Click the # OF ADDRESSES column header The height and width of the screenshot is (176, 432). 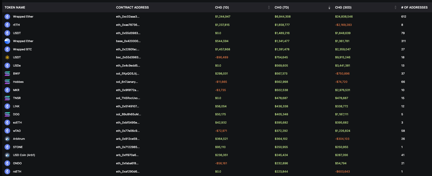(414, 7)
